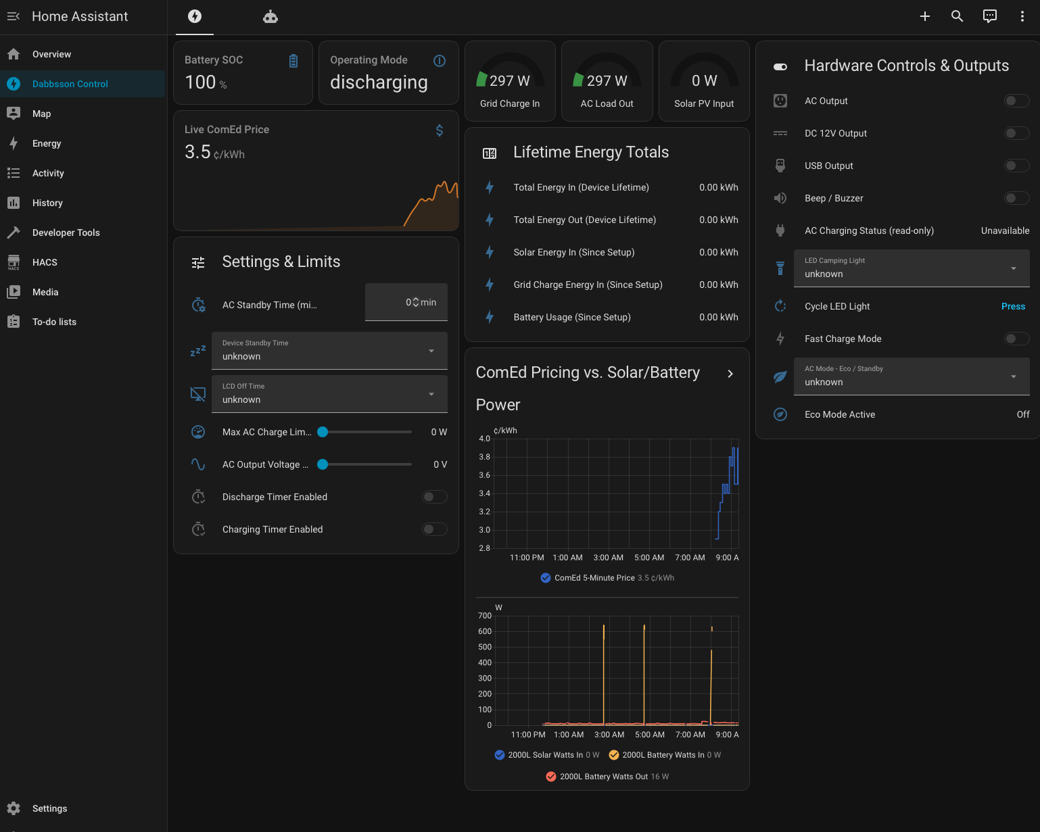Image resolution: width=1040 pixels, height=832 pixels.
Task: Click the plus add icon in header
Action: 925,16
